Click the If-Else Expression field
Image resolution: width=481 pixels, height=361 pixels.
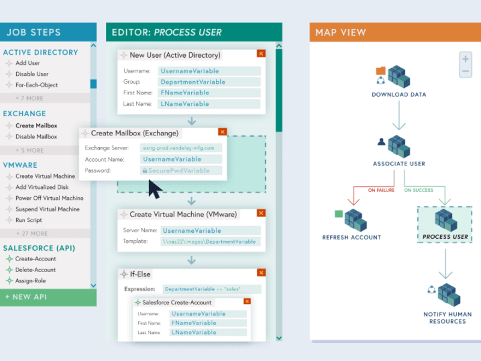coord(212,289)
